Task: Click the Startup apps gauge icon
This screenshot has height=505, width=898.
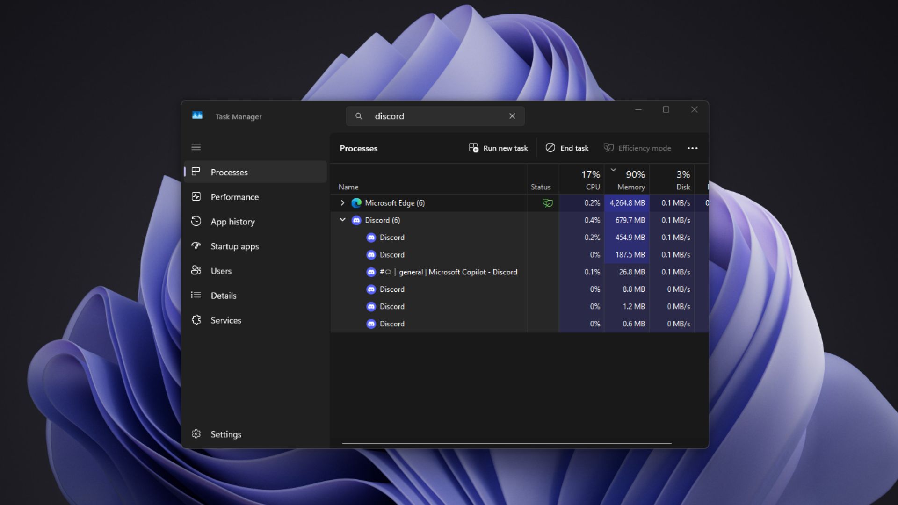Action: (196, 245)
